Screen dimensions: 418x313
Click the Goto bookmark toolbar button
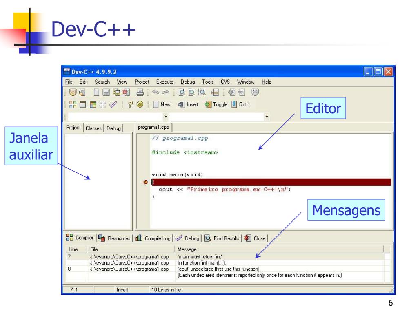pos(240,104)
